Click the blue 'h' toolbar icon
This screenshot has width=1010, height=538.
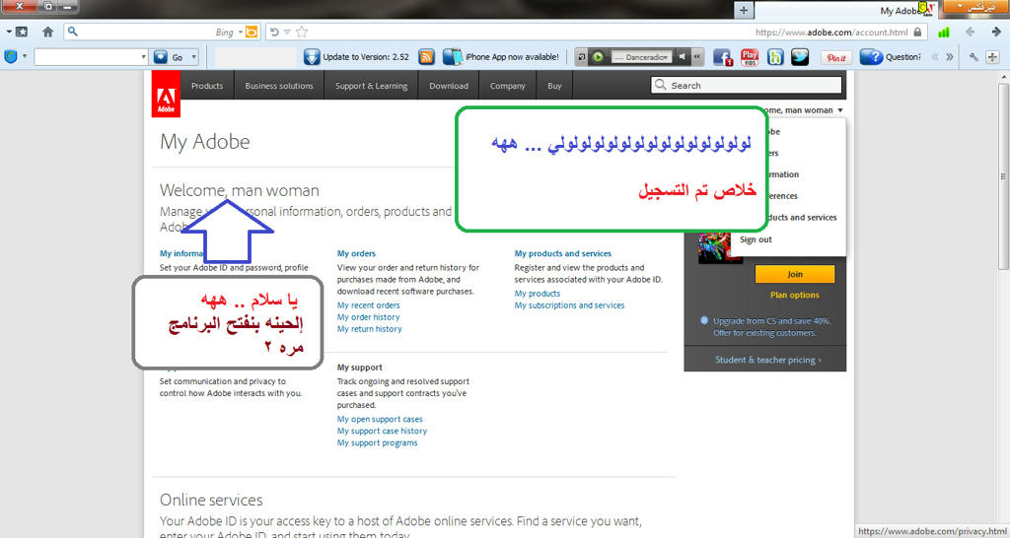pos(775,56)
